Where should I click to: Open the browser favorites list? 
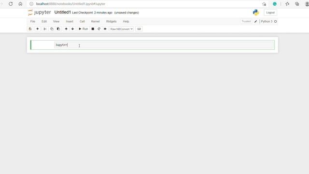(x=287, y=4)
